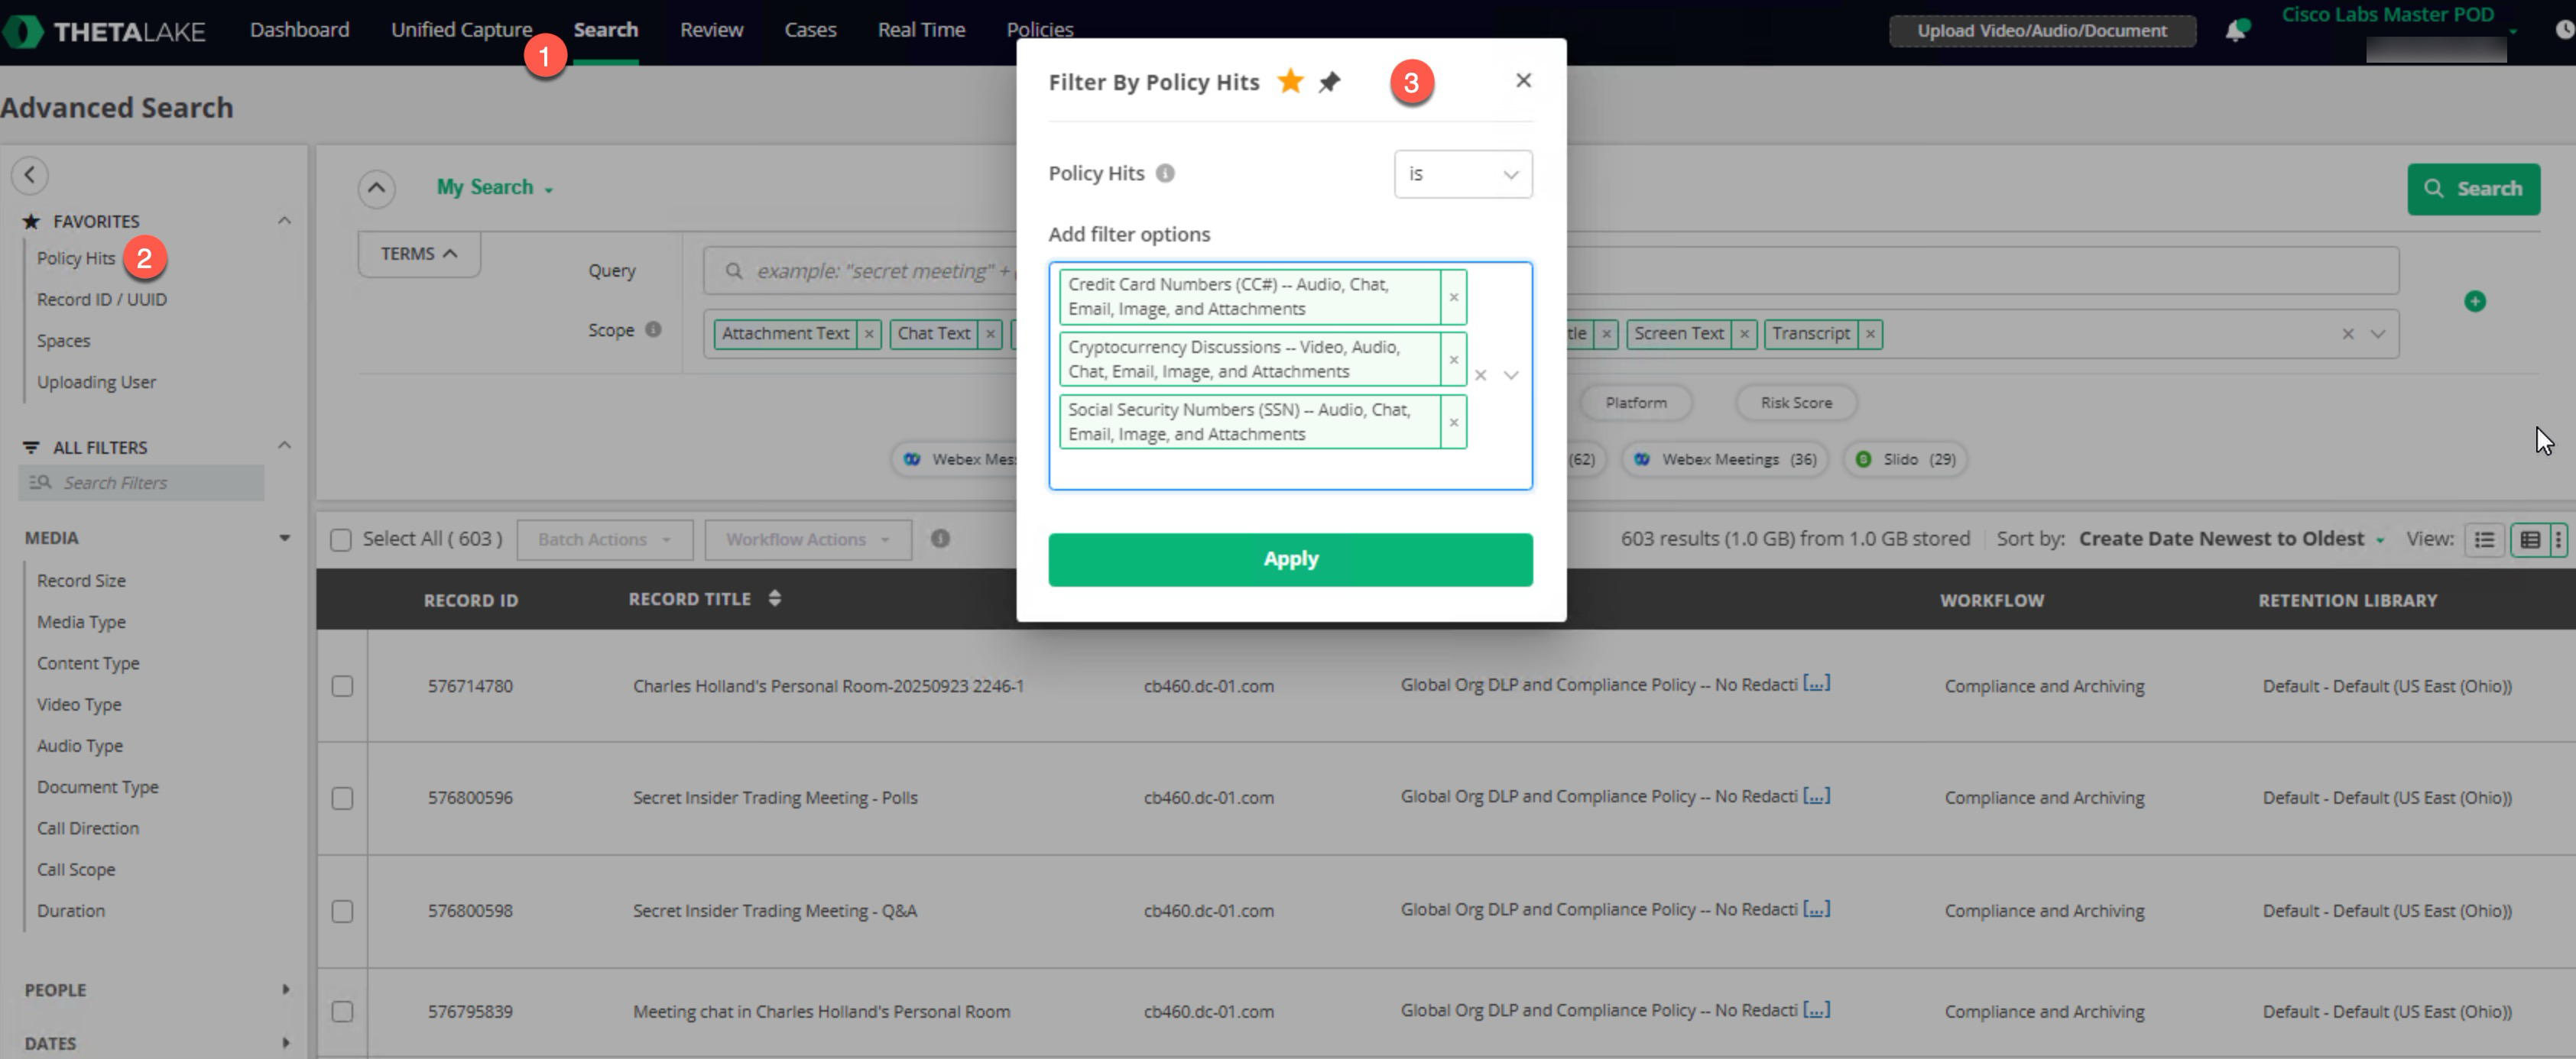Open the Policy Hits 'is' operator dropdown
Image resolution: width=2576 pixels, height=1059 pixels.
coord(1462,174)
